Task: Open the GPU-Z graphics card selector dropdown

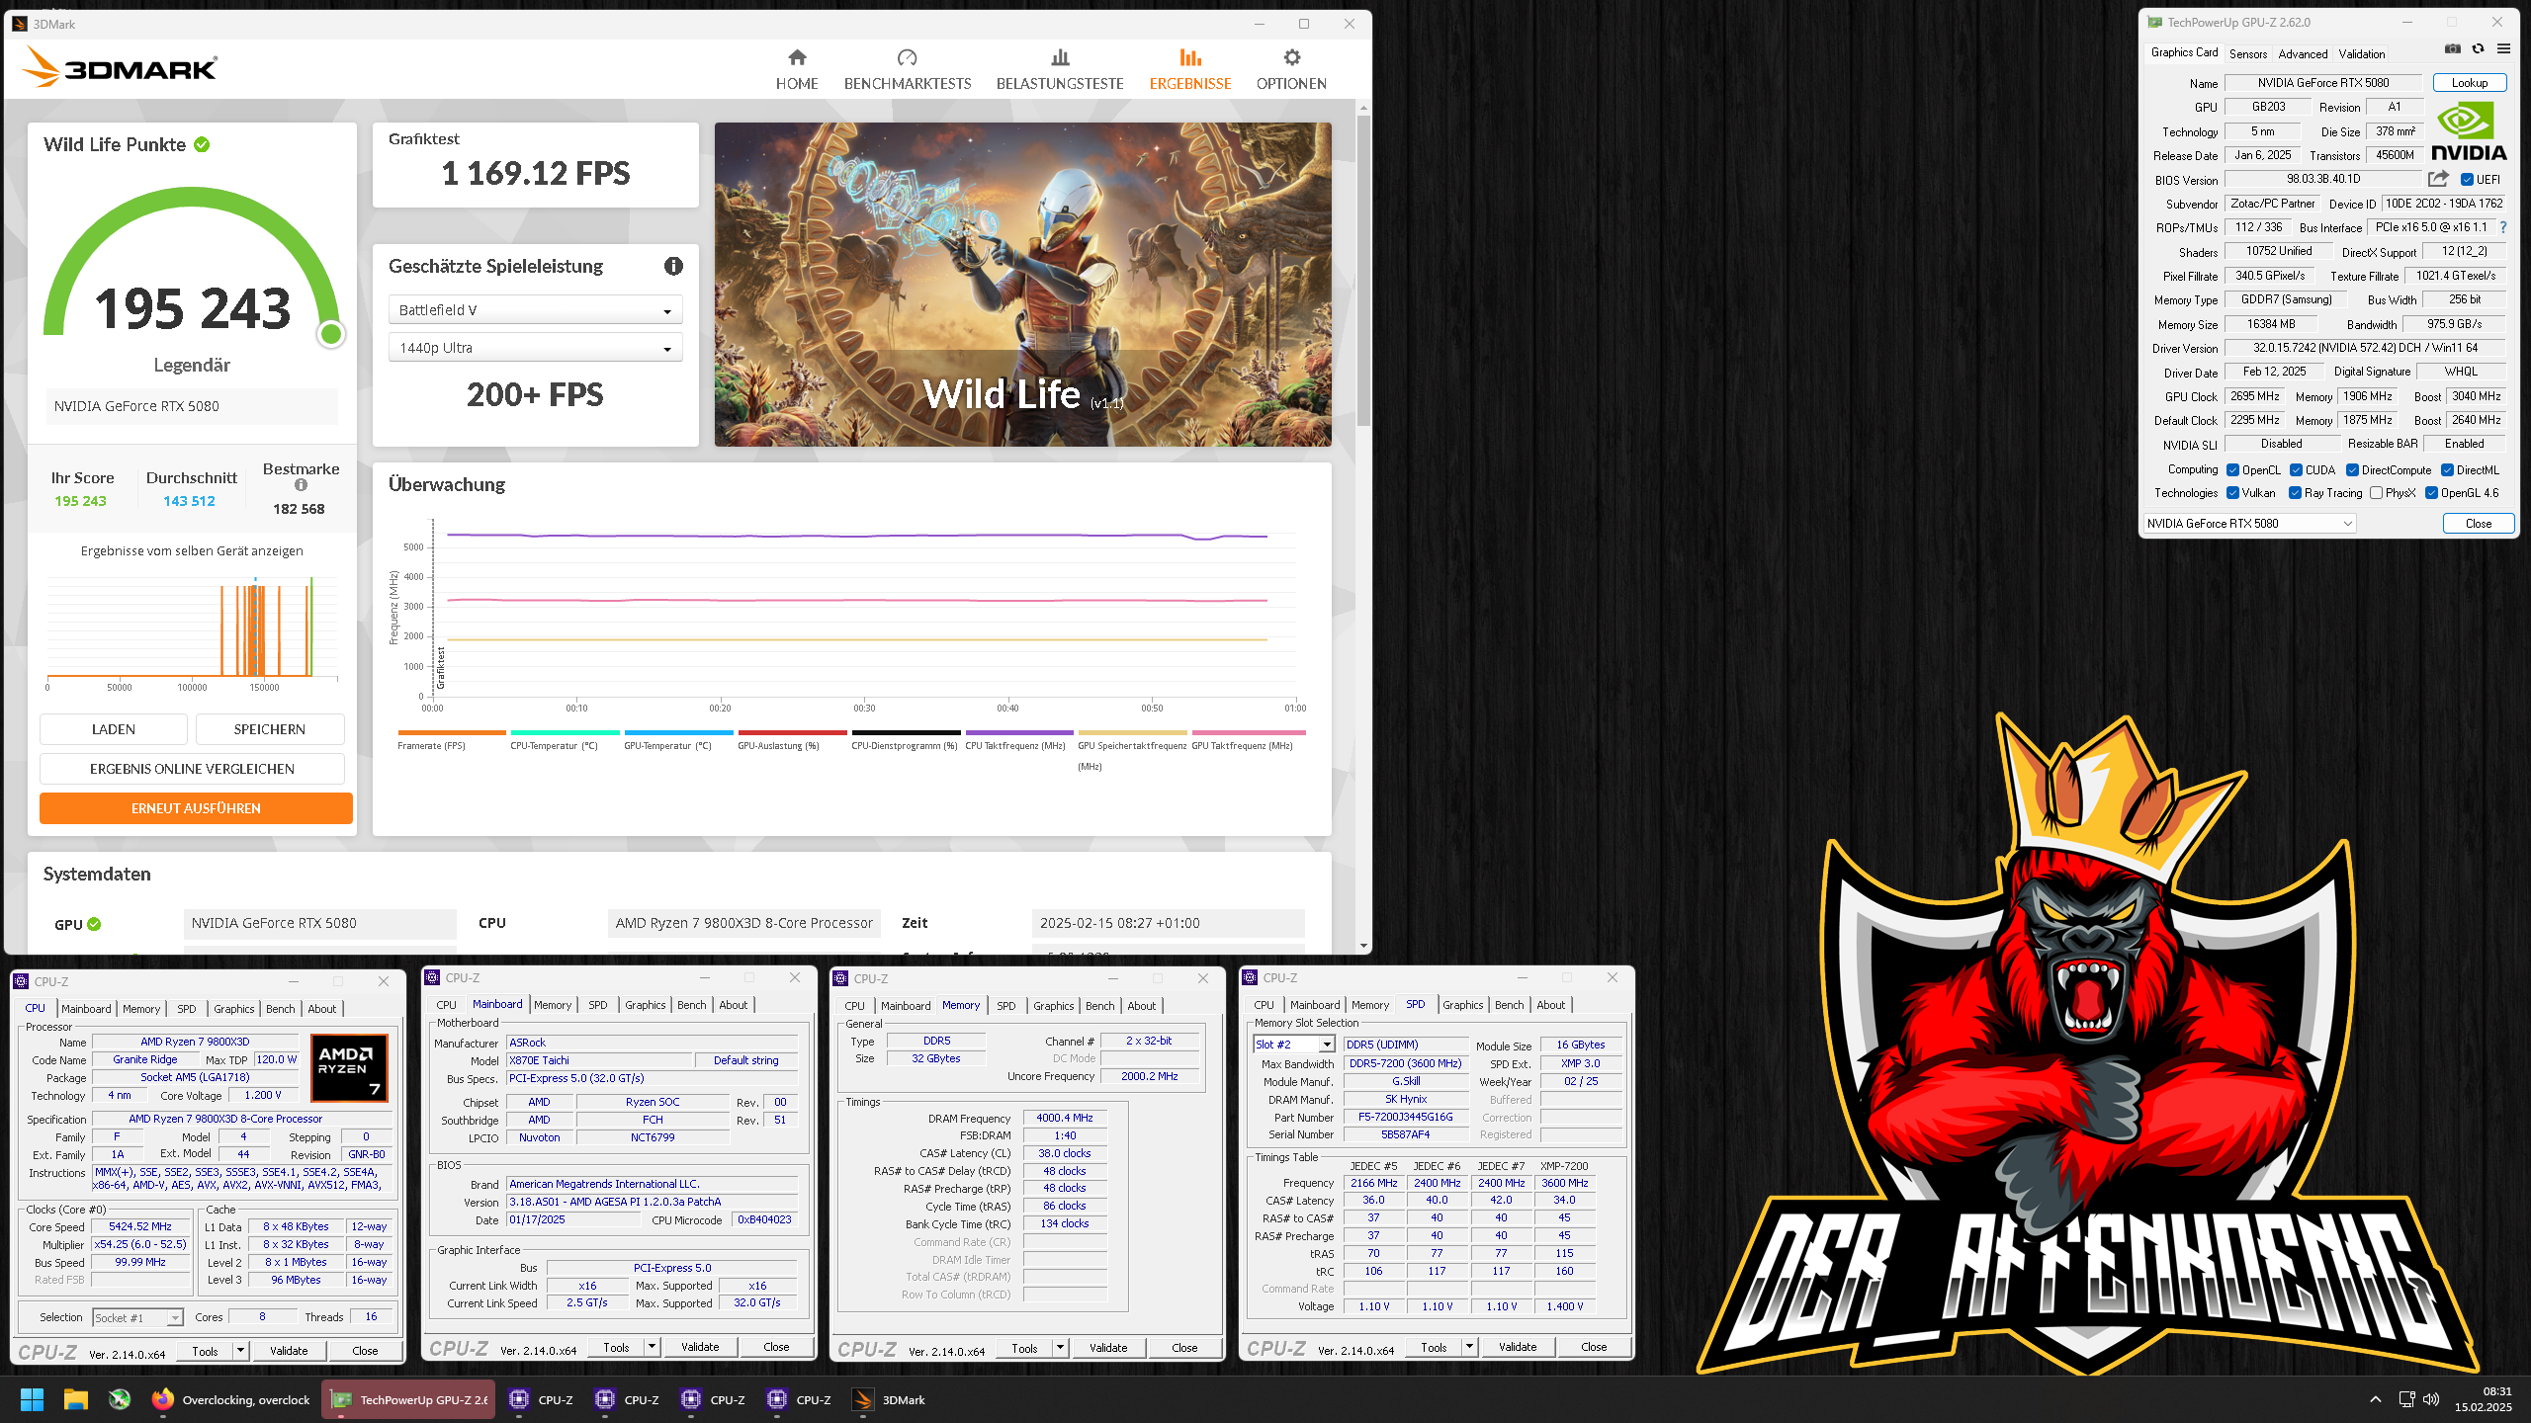Action: 2249,524
